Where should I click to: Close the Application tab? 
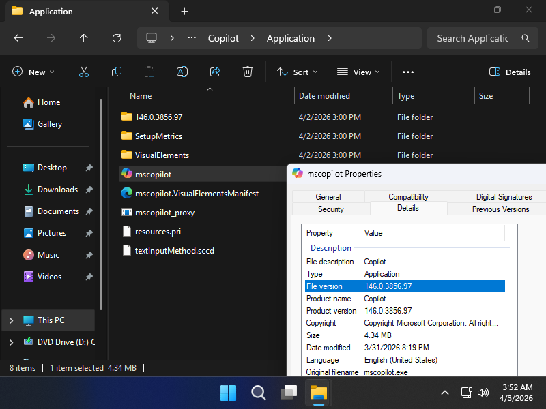click(x=155, y=11)
